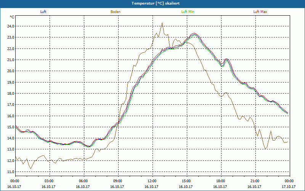The image size is (305, 191).
Task: Click the °C axis unit label
Action: click(12, 17)
